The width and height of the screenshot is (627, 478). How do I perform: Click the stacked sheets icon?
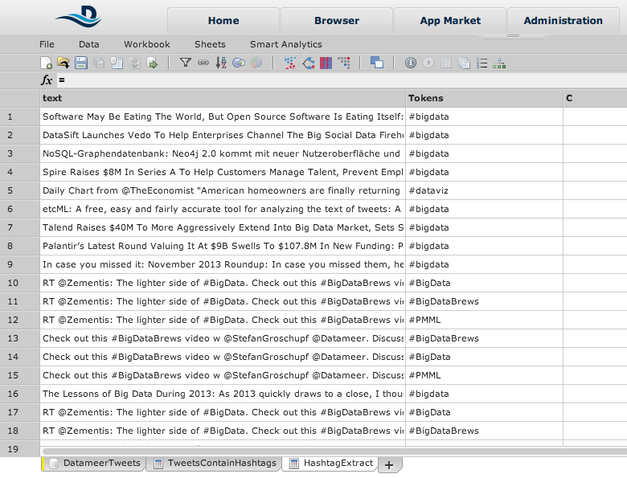click(x=465, y=63)
